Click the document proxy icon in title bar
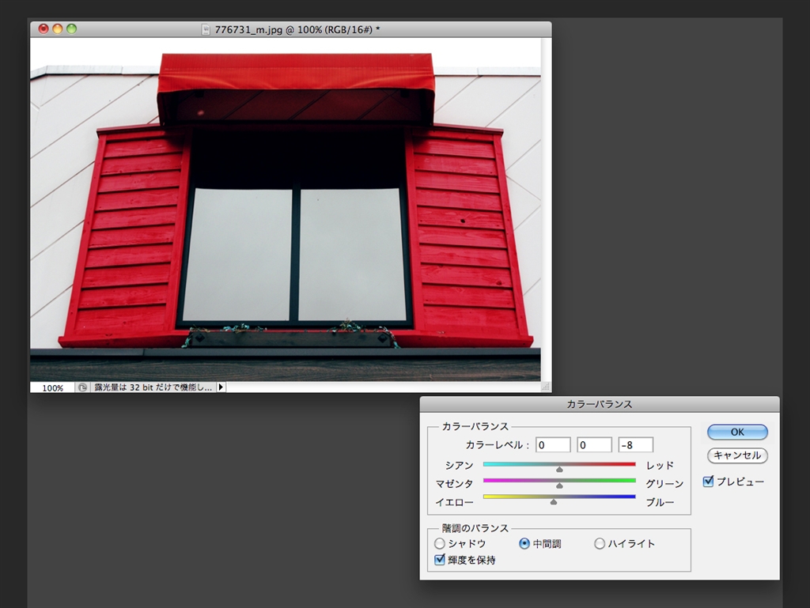Viewport: 810px width, 608px height. click(x=206, y=29)
